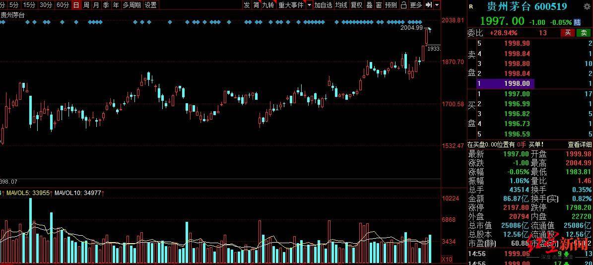The width and height of the screenshot is (593, 265).
Task: Click the 跌停 value 1798.20
Action: pyautogui.click(x=578, y=207)
